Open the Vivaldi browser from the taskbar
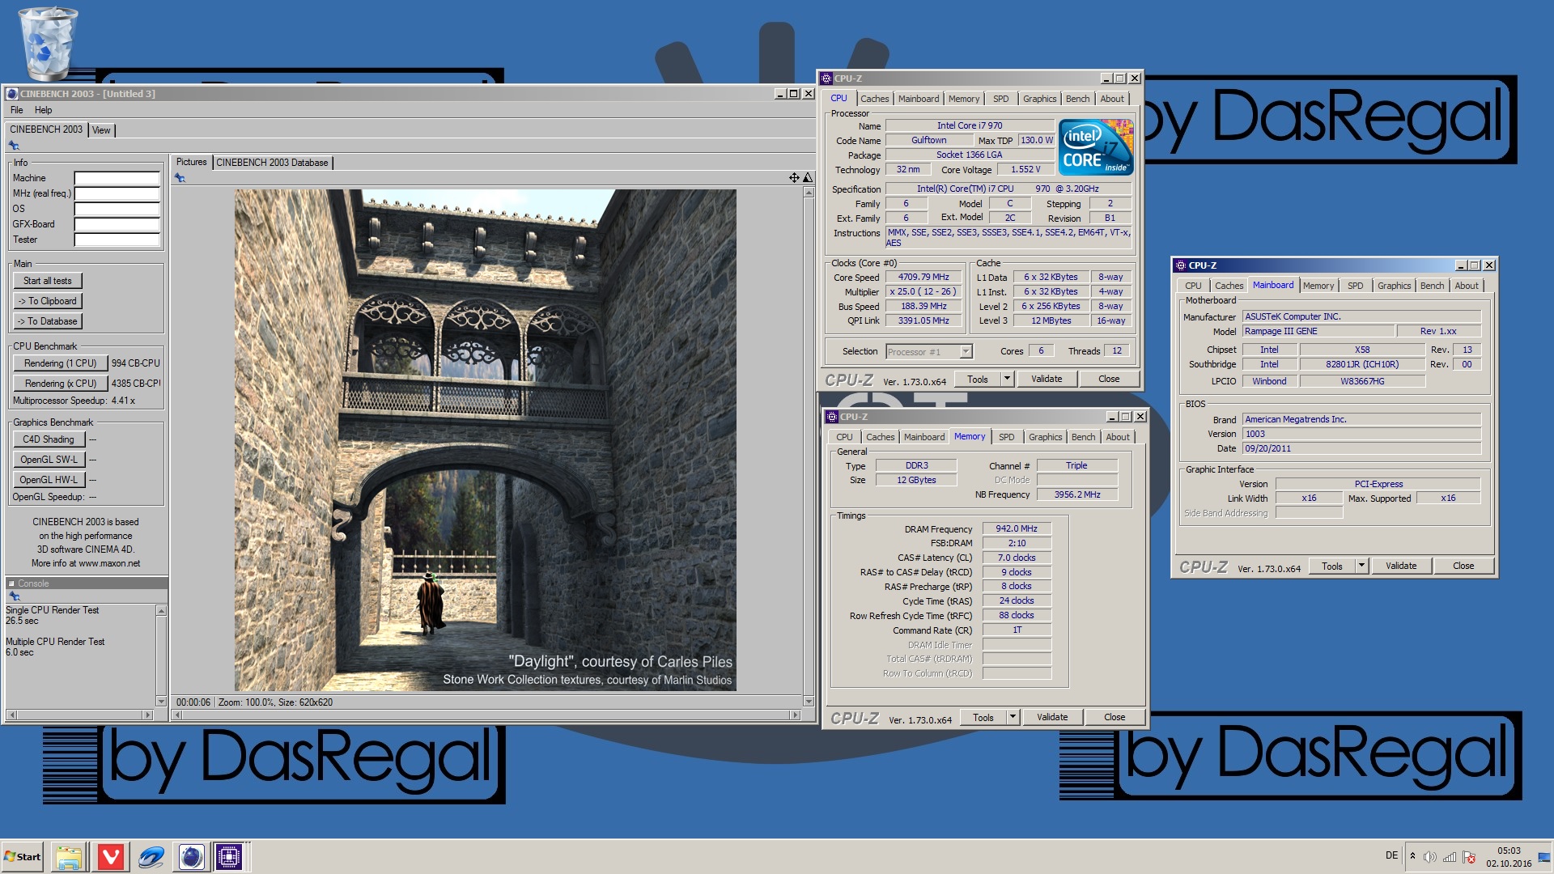The width and height of the screenshot is (1554, 874). coord(111,857)
